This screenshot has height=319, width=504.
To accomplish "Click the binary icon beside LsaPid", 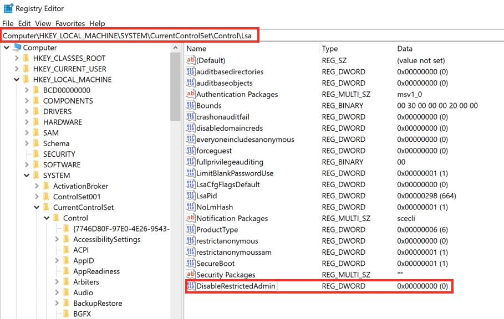I will click(x=191, y=196).
